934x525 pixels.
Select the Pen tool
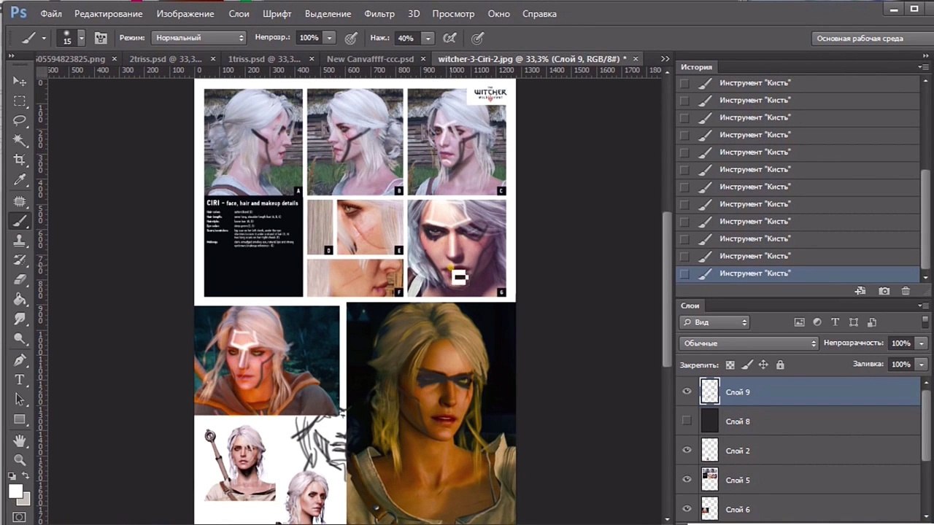click(20, 360)
